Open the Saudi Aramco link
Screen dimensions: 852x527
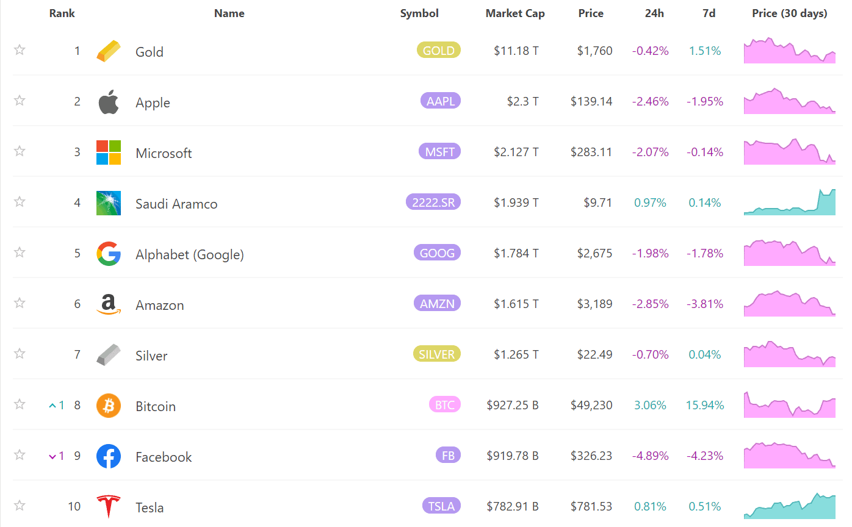click(176, 204)
